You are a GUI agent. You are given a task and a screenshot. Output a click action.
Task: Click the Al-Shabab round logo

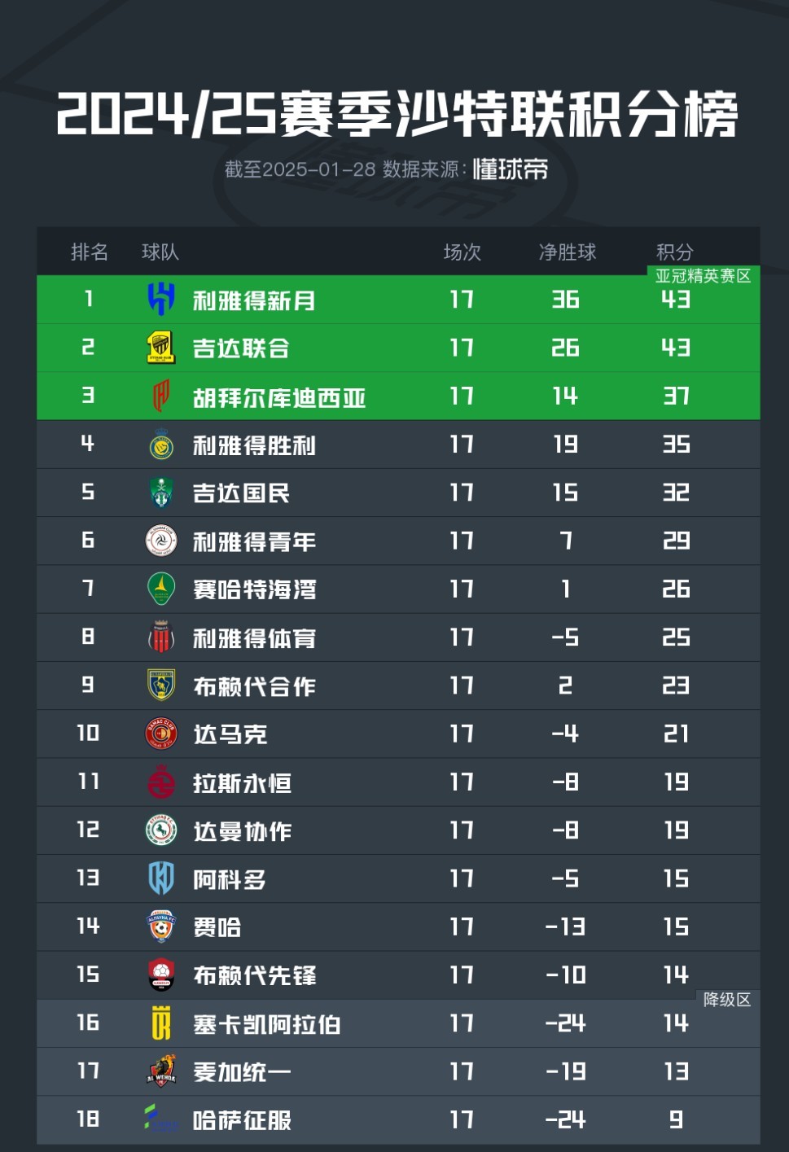pyautogui.click(x=161, y=541)
